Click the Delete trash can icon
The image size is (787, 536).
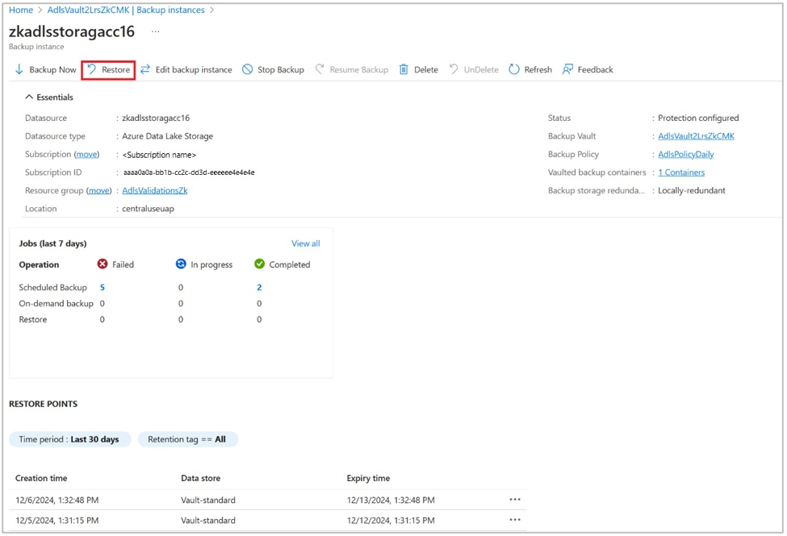click(x=404, y=69)
